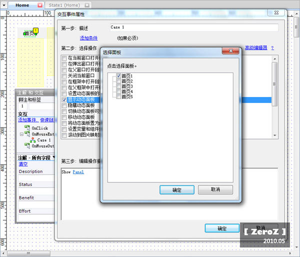
Task: Uncheck the 首页1 panel checkbox
Action: pyautogui.click(x=118, y=75)
